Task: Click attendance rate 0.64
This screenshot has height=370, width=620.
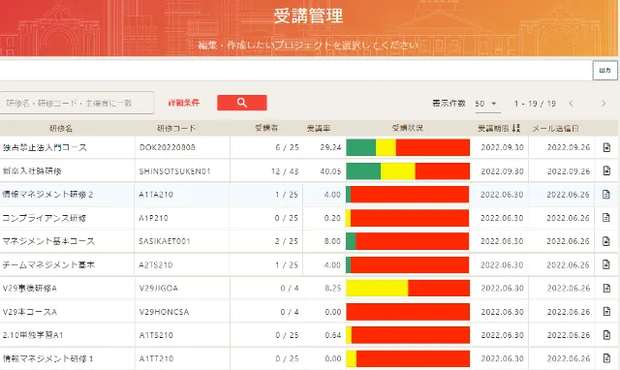Action: tap(333, 335)
